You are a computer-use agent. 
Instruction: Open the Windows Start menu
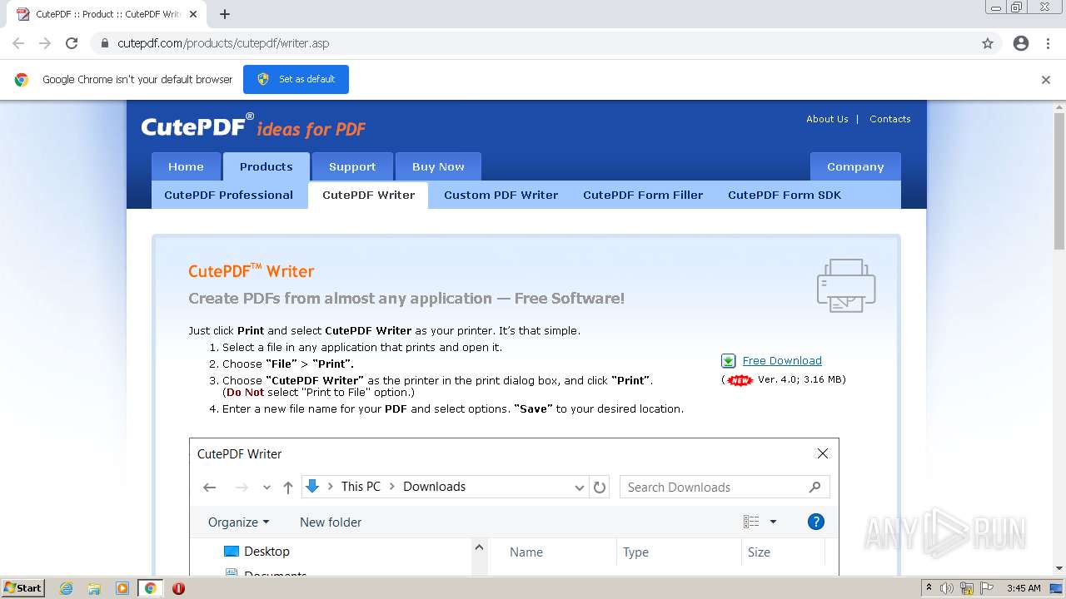pos(22,587)
